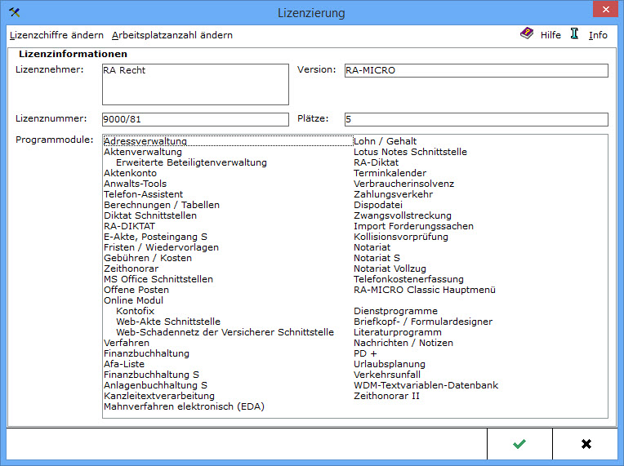Select Kontofix sub-entry
Viewport: 624px width, 466px height.
(x=135, y=311)
